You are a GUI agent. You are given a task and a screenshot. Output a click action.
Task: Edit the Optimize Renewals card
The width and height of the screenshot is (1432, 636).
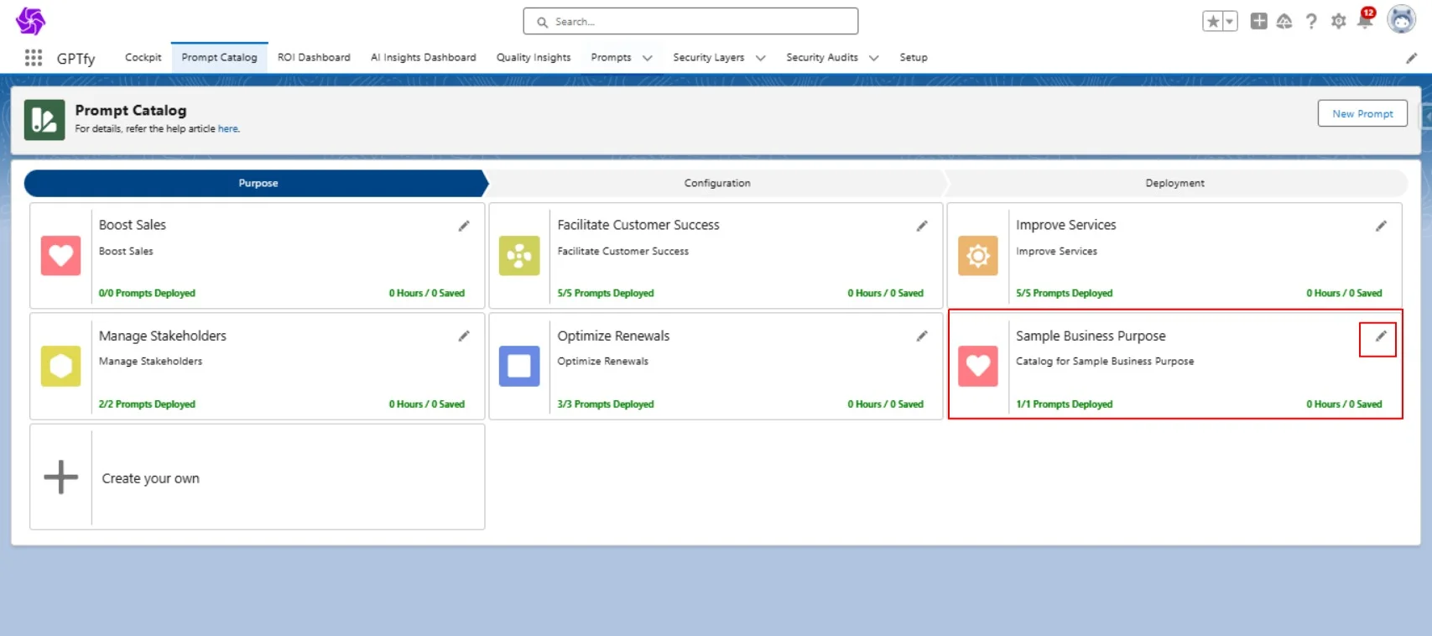[922, 336]
